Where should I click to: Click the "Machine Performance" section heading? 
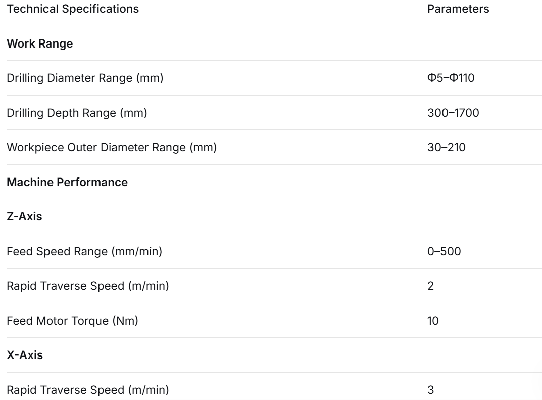pos(67,182)
